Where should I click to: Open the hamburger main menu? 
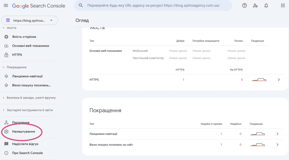click(6, 6)
